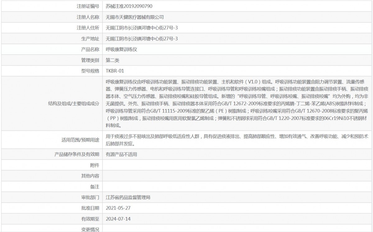
Task: Click the intended use paragraph starting '用于痰液过多'
Action: pos(237,140)
